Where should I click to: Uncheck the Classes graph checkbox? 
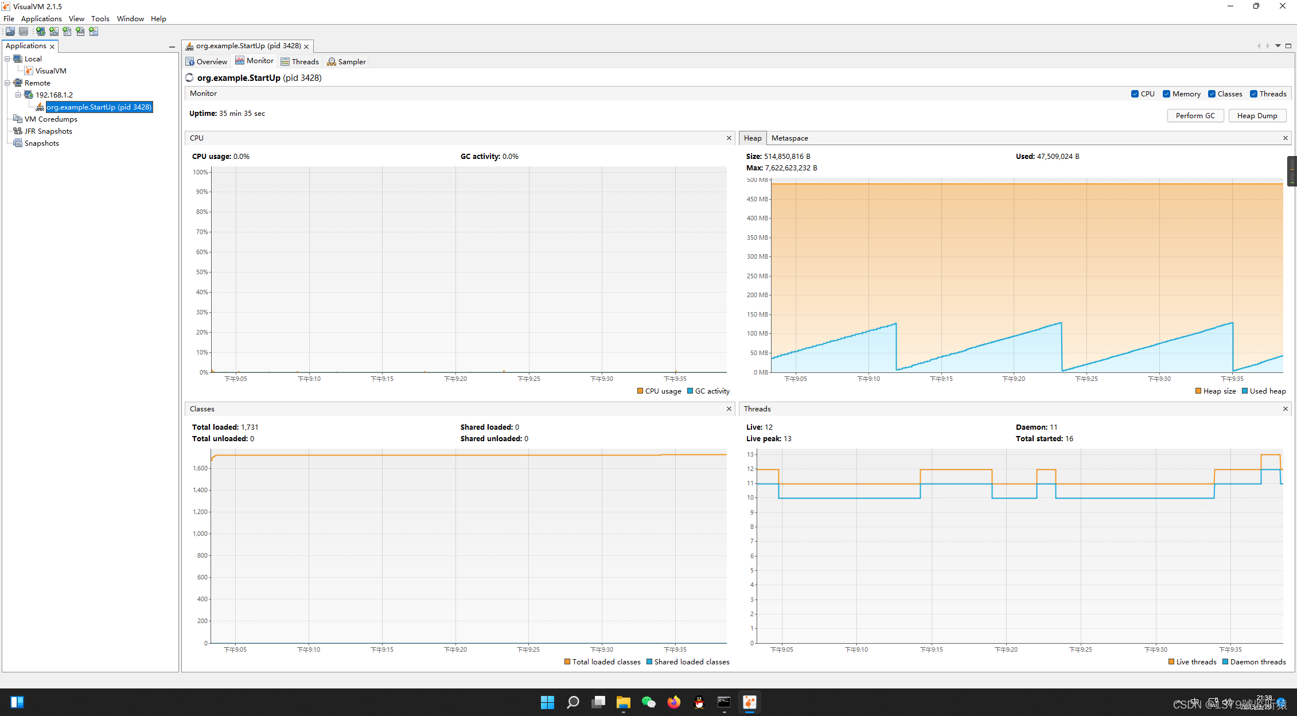point(1212,94)
